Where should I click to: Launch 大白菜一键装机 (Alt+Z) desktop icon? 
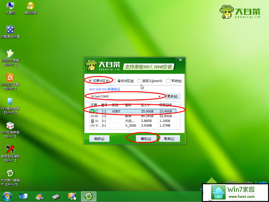(10, 178)
